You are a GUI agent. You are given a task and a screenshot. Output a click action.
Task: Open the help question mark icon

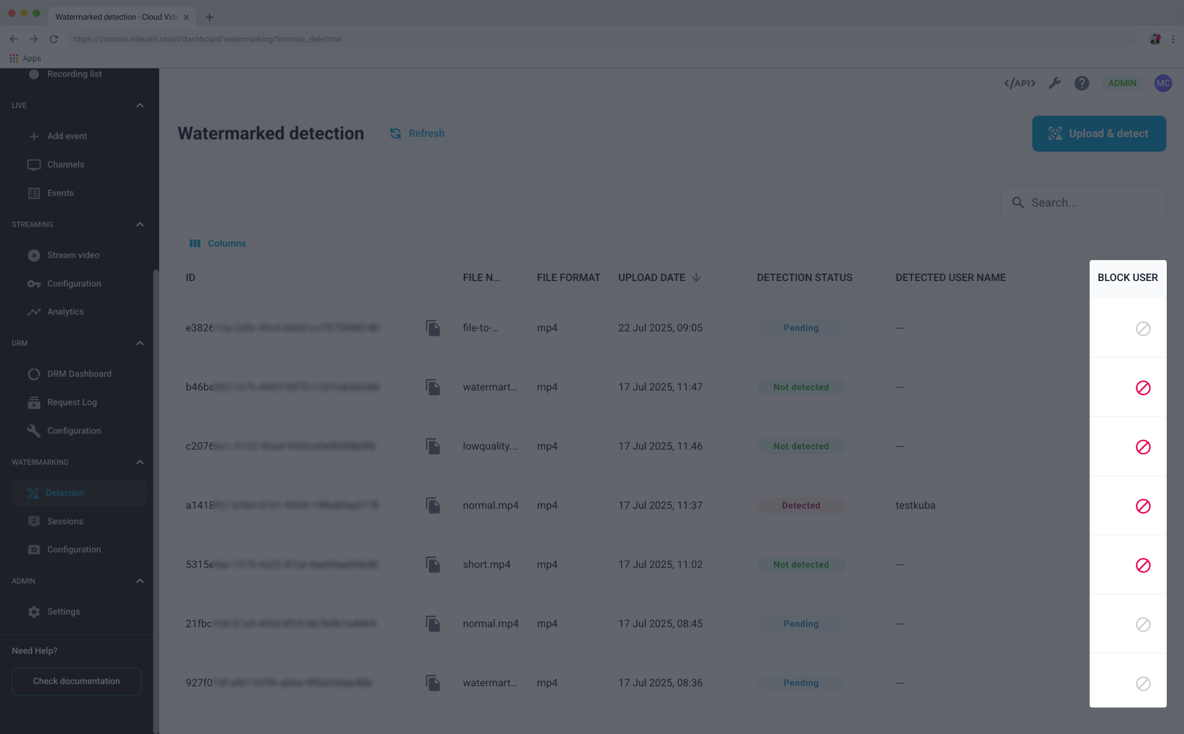coord(1082,83)
